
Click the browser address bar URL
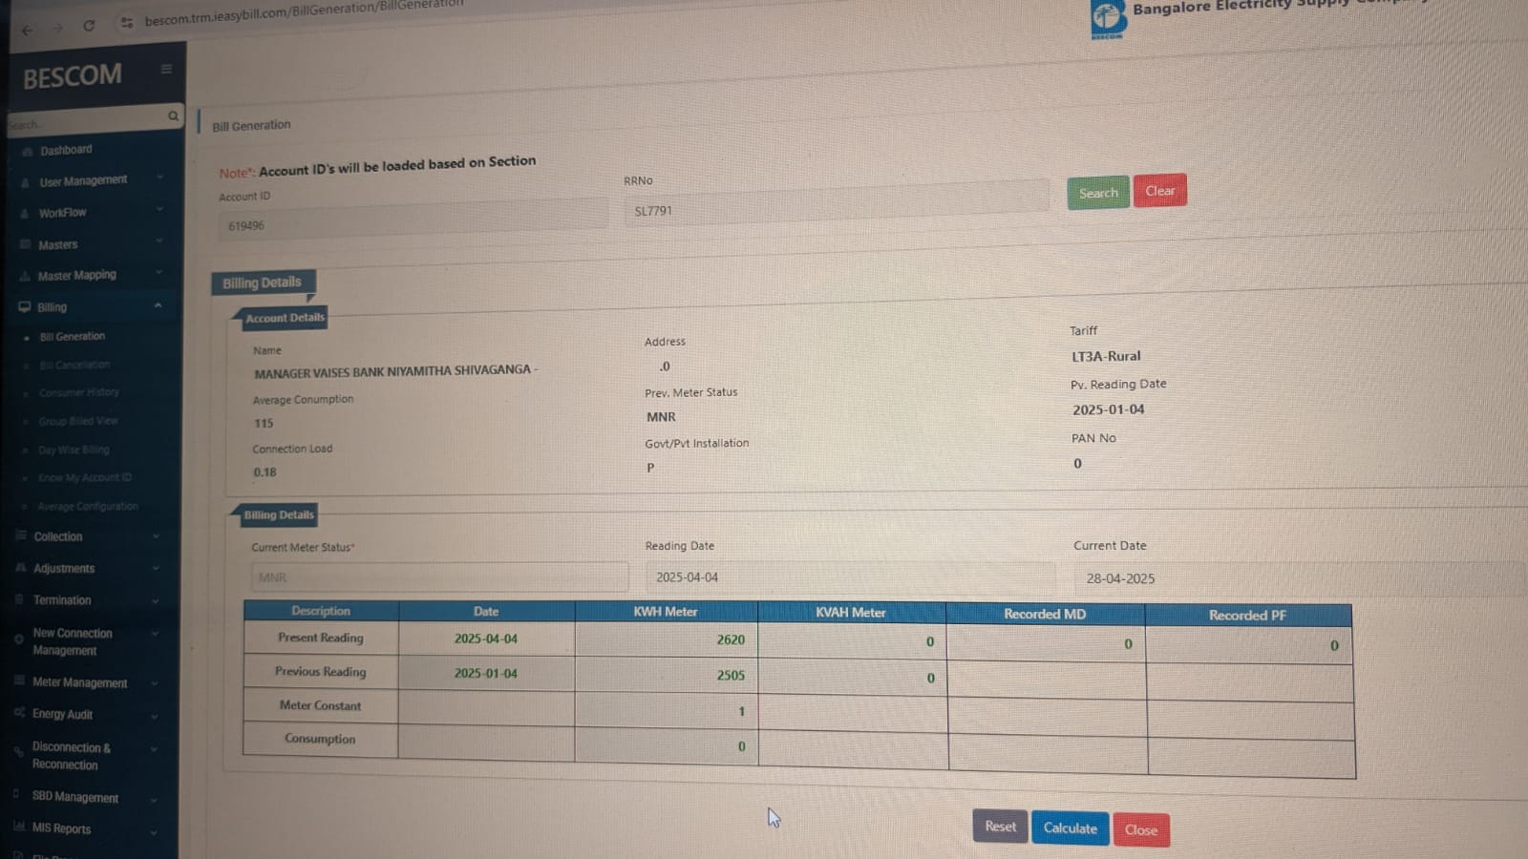point(304,13)
